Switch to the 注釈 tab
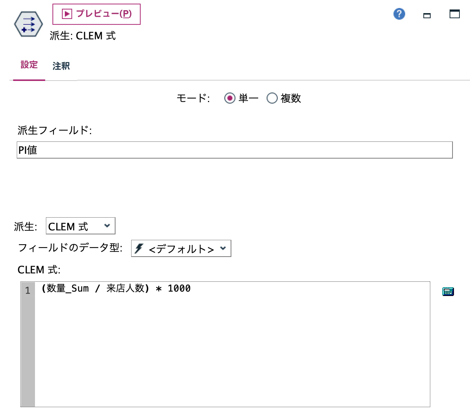 [x=61, y=66]
